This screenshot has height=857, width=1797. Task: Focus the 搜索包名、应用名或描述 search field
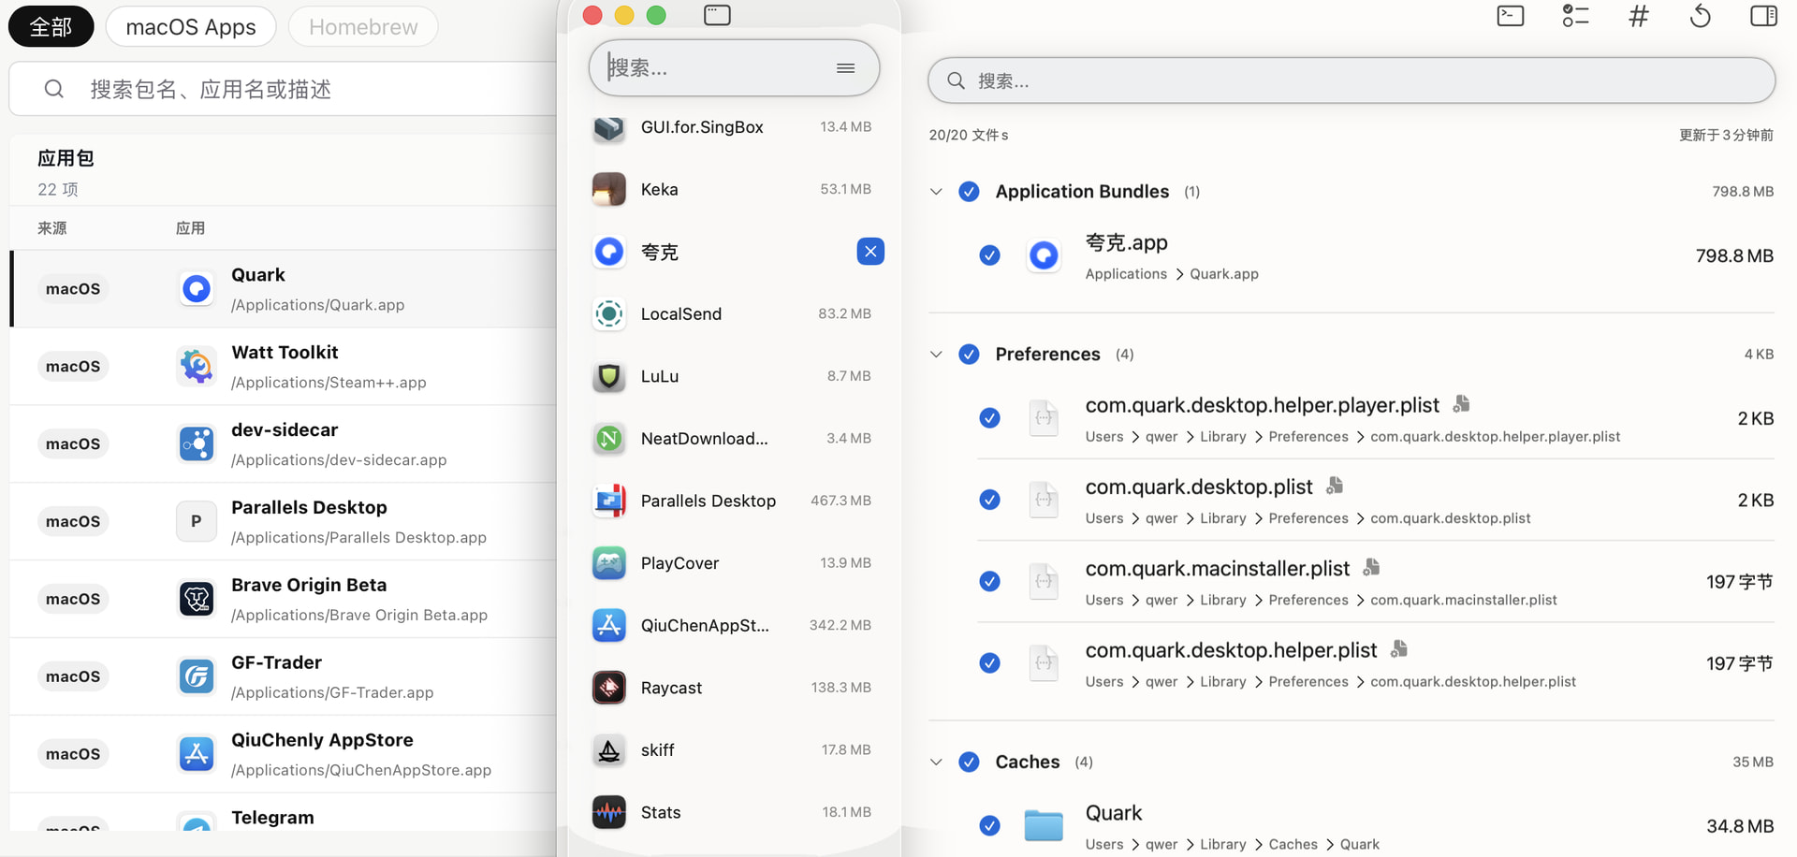tap(284, 90)
